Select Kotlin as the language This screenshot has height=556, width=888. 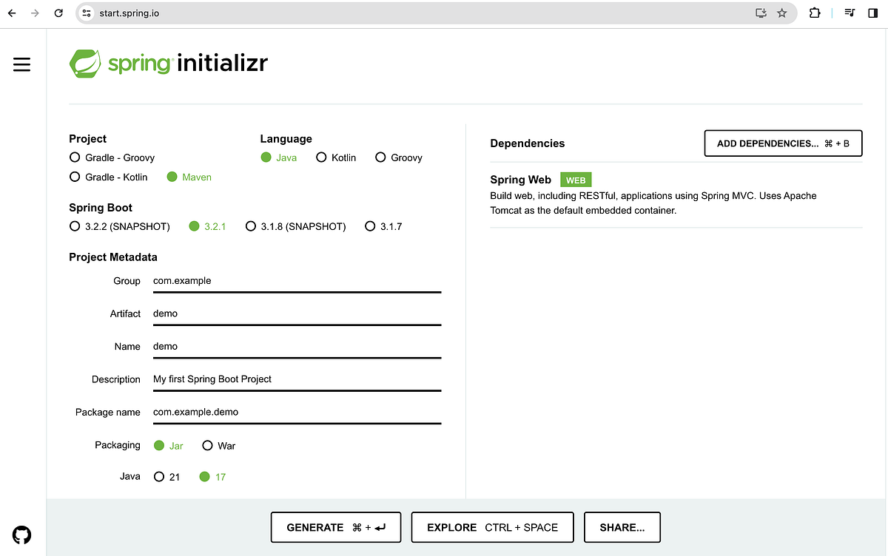coord(322,157)
